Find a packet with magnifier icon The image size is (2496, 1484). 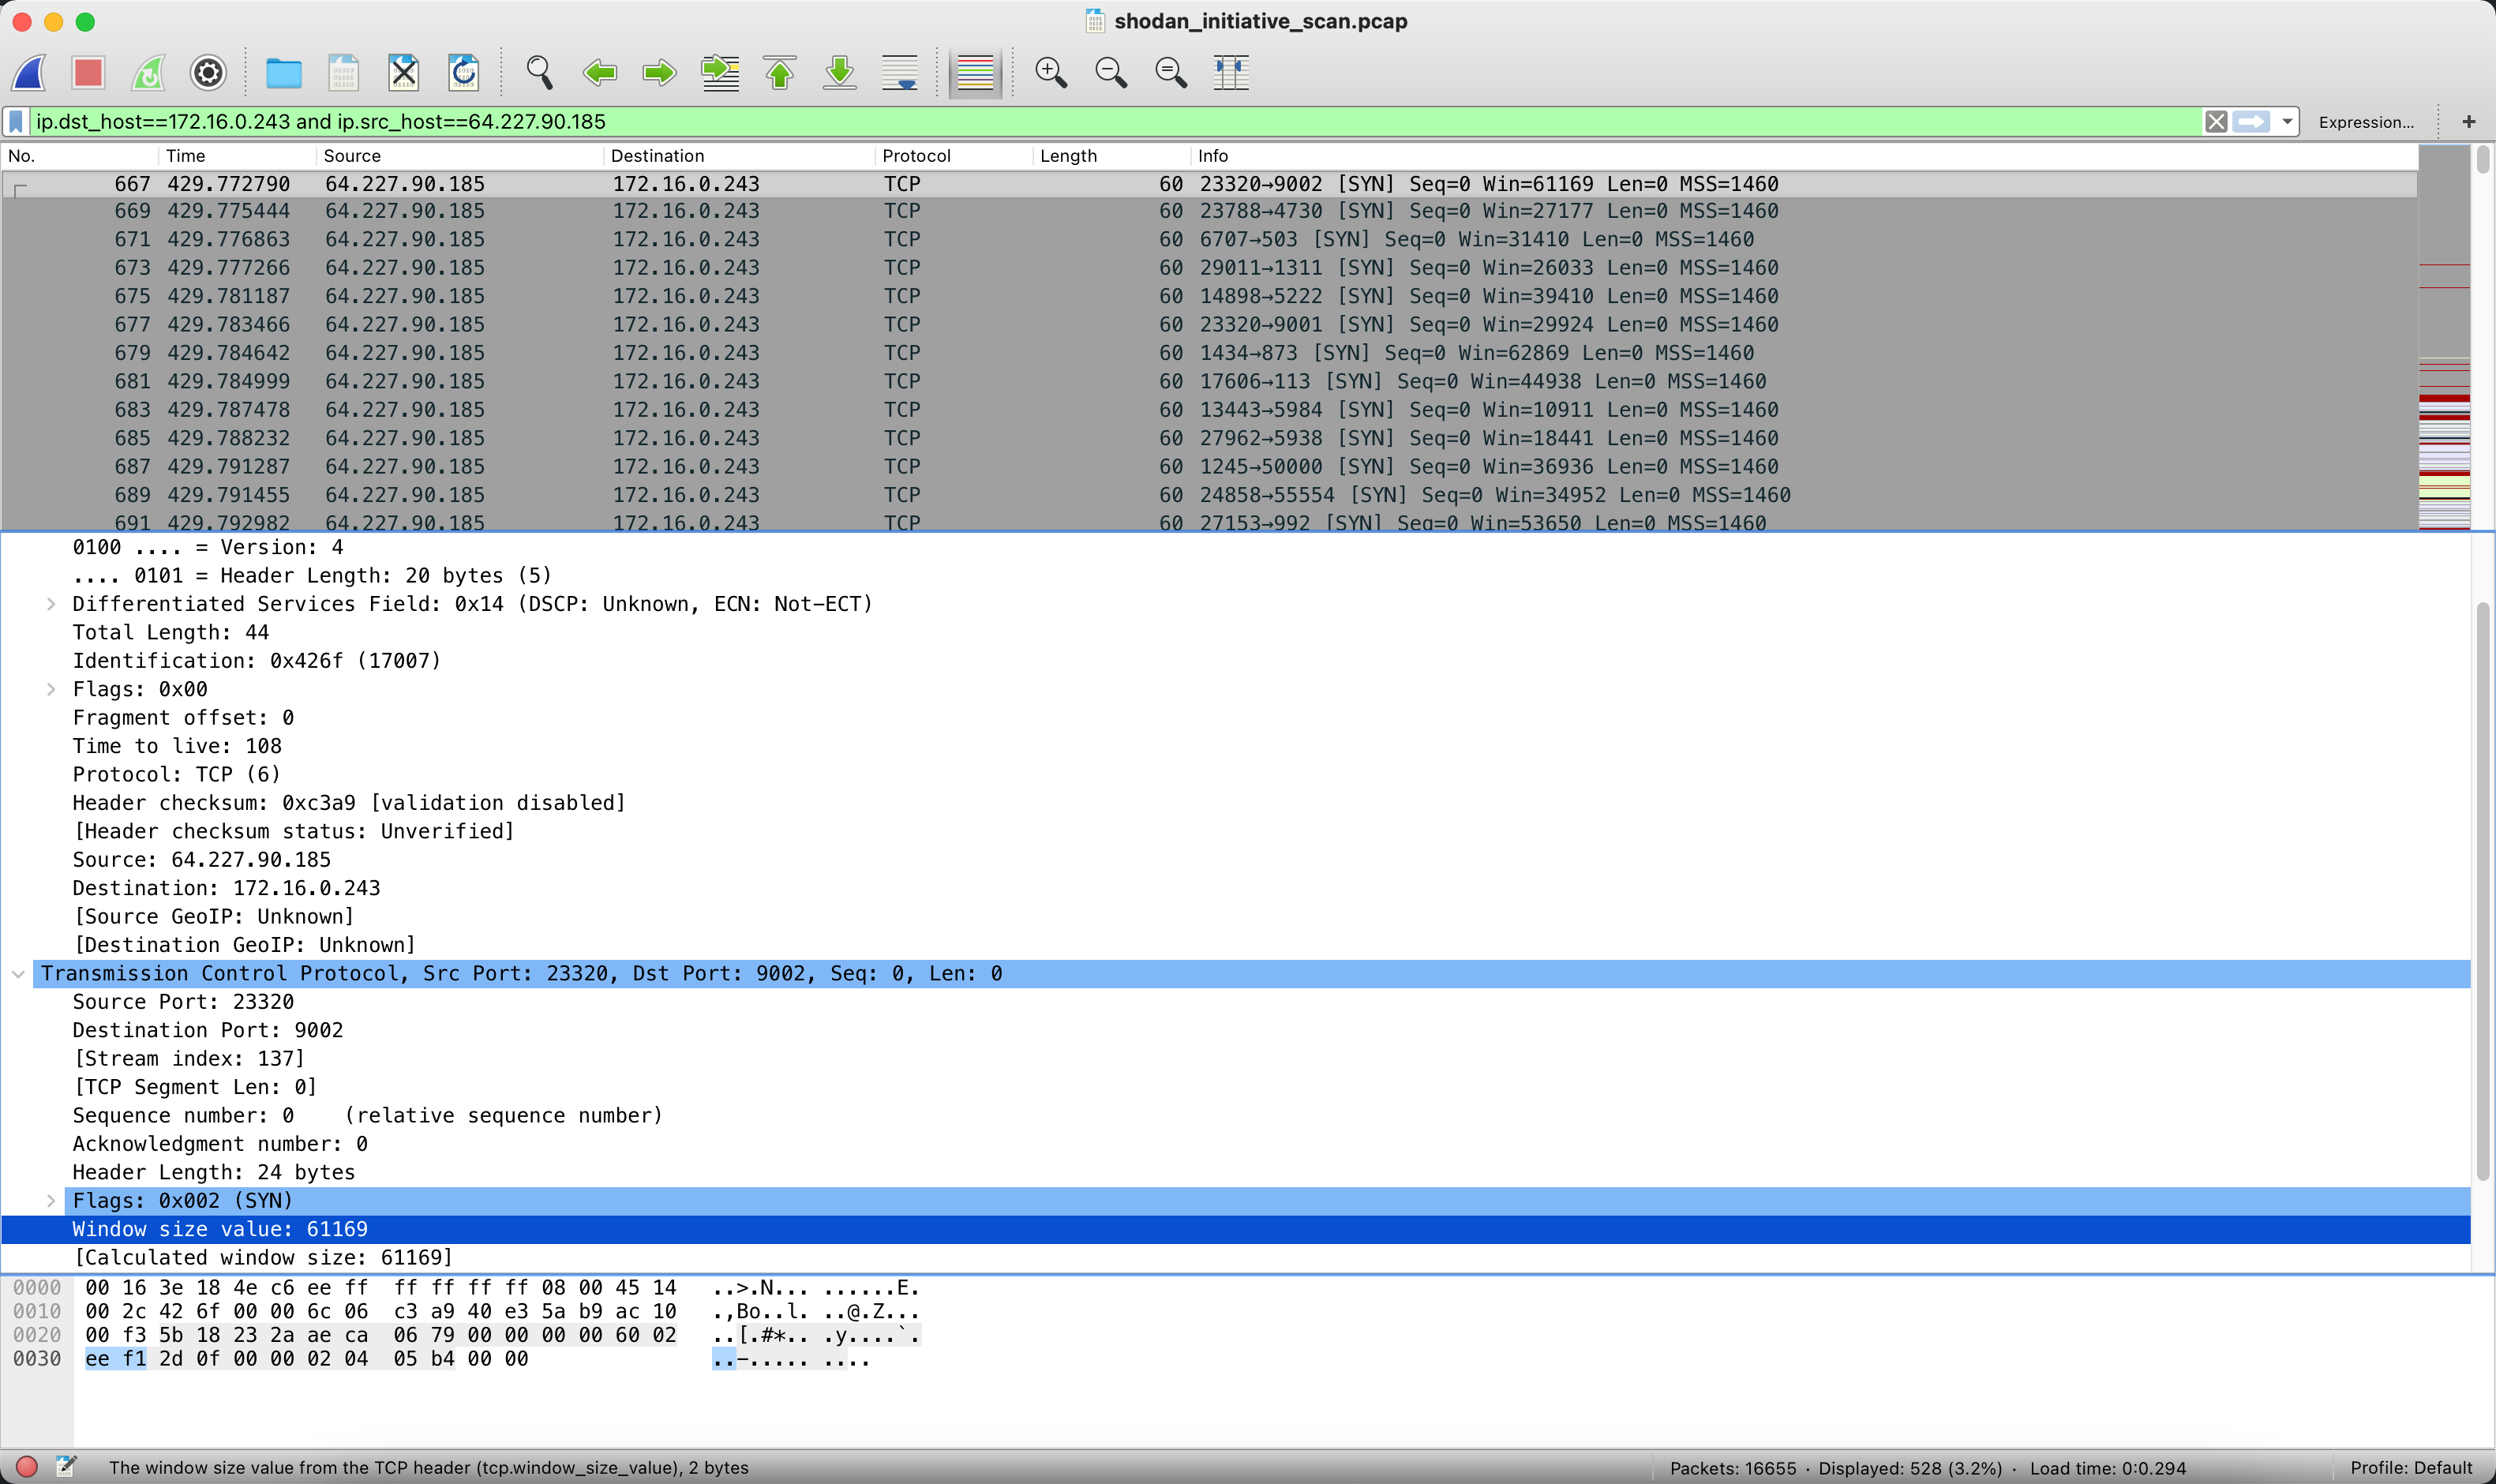tap(540, 72)
